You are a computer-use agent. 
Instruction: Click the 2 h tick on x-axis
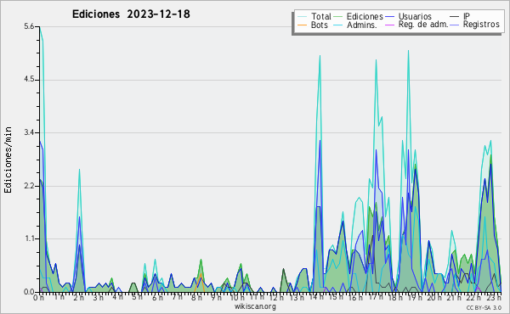(x=79, y=297)
